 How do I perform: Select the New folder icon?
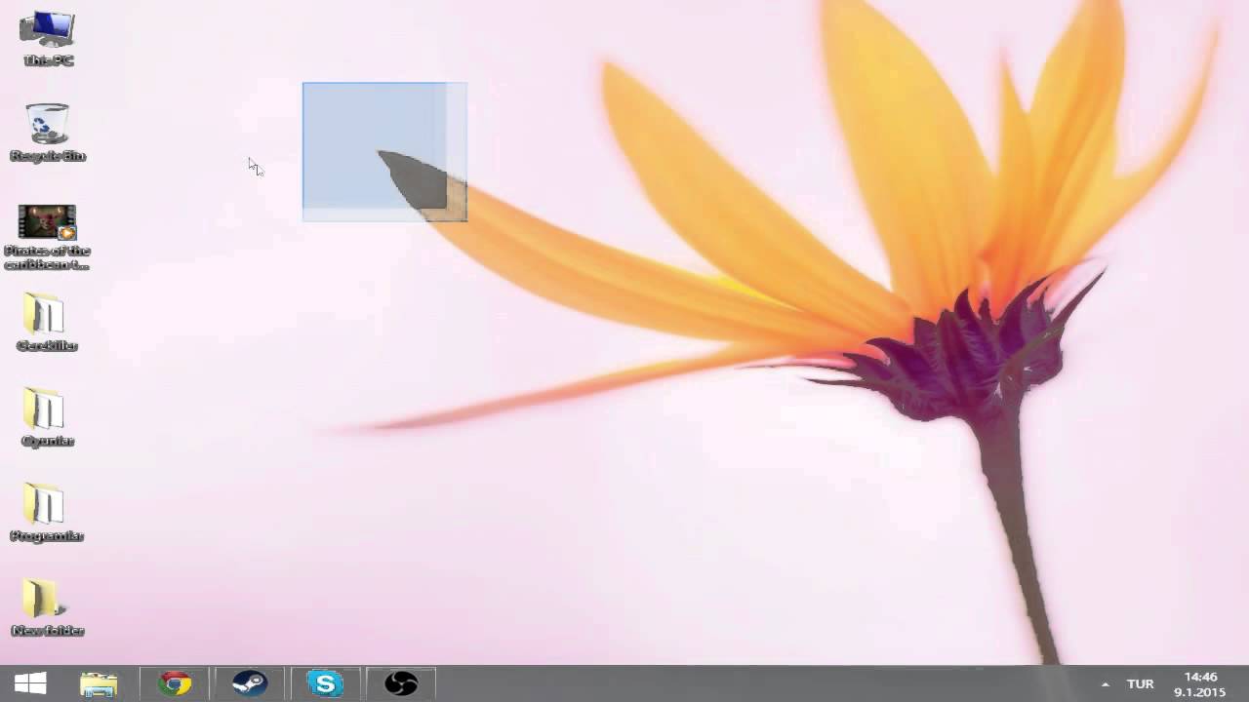(x=47, y=607)
